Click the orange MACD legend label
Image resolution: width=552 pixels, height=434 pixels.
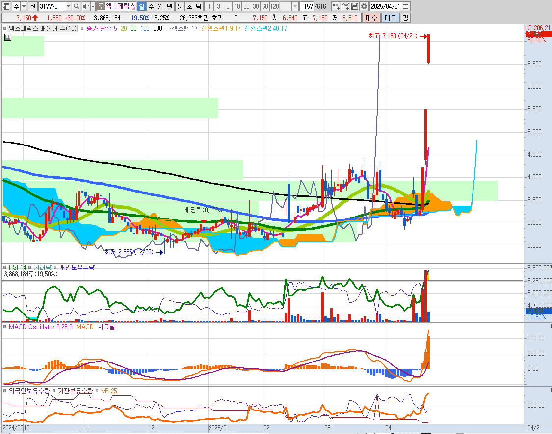pyautogui.click(x=85, y=327)
